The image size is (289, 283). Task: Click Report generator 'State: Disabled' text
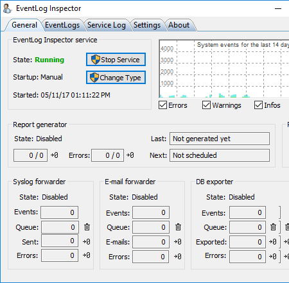click(x=38, y=139)
